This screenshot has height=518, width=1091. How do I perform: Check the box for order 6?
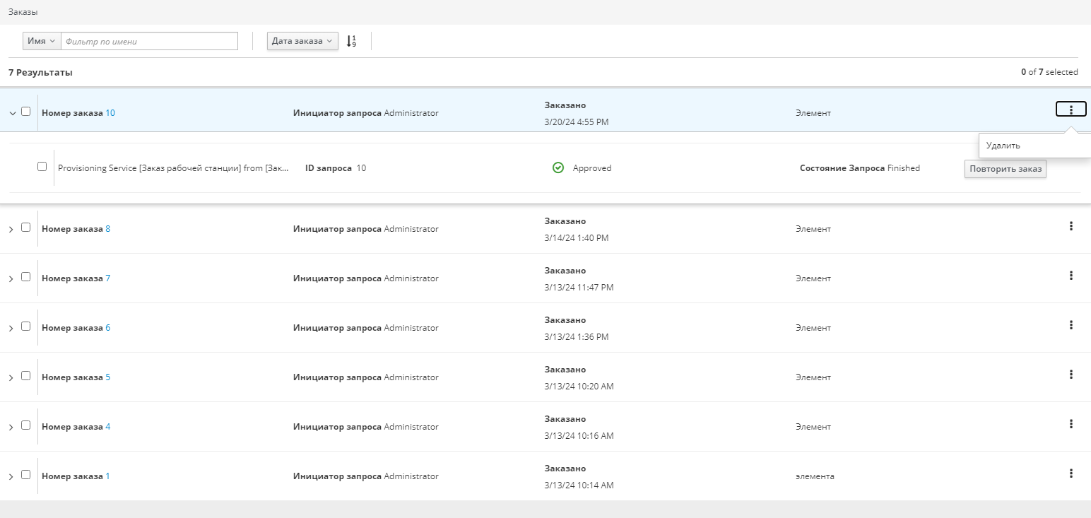pyautogui.click(x=26, y=326)
